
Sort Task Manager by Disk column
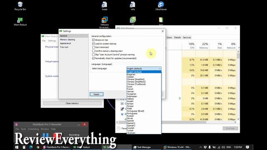216,45
